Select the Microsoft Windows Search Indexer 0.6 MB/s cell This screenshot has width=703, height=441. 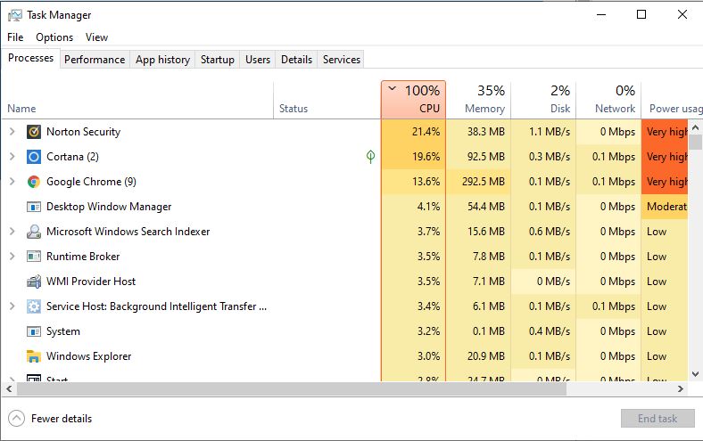point(543,232)
